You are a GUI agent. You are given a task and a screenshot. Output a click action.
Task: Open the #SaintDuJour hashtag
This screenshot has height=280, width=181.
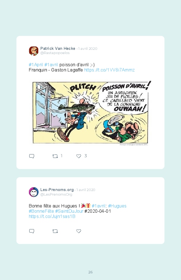69,211
